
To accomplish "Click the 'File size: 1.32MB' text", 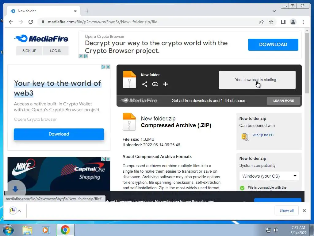I will [x=138, y=139].
